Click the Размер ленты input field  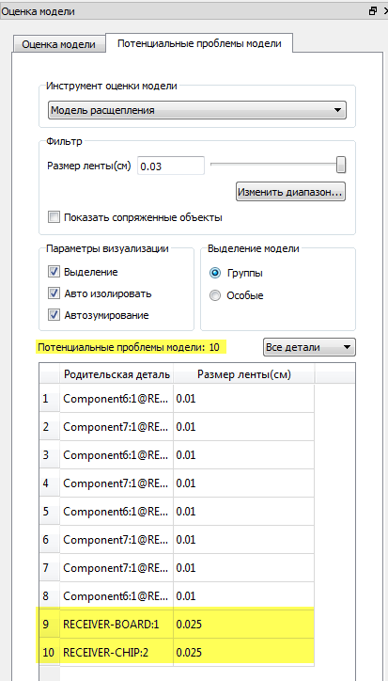pyautogui.click(x=171, y=166)
